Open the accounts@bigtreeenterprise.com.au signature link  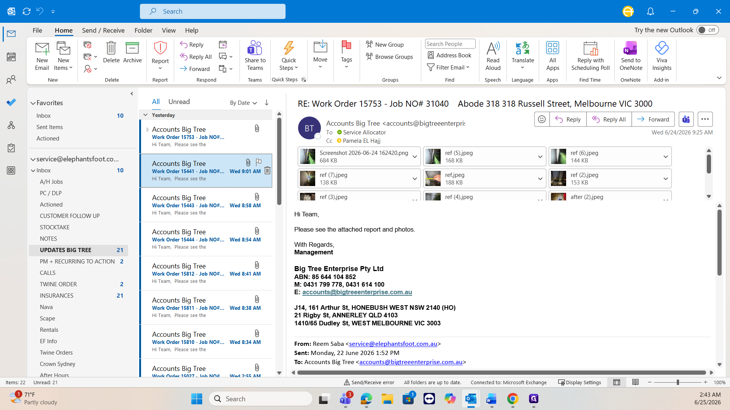357,292
